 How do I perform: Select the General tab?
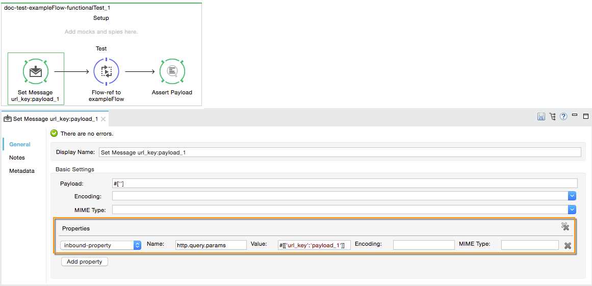pos(20,144)
